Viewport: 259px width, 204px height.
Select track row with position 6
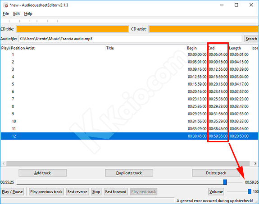(129, 91)
